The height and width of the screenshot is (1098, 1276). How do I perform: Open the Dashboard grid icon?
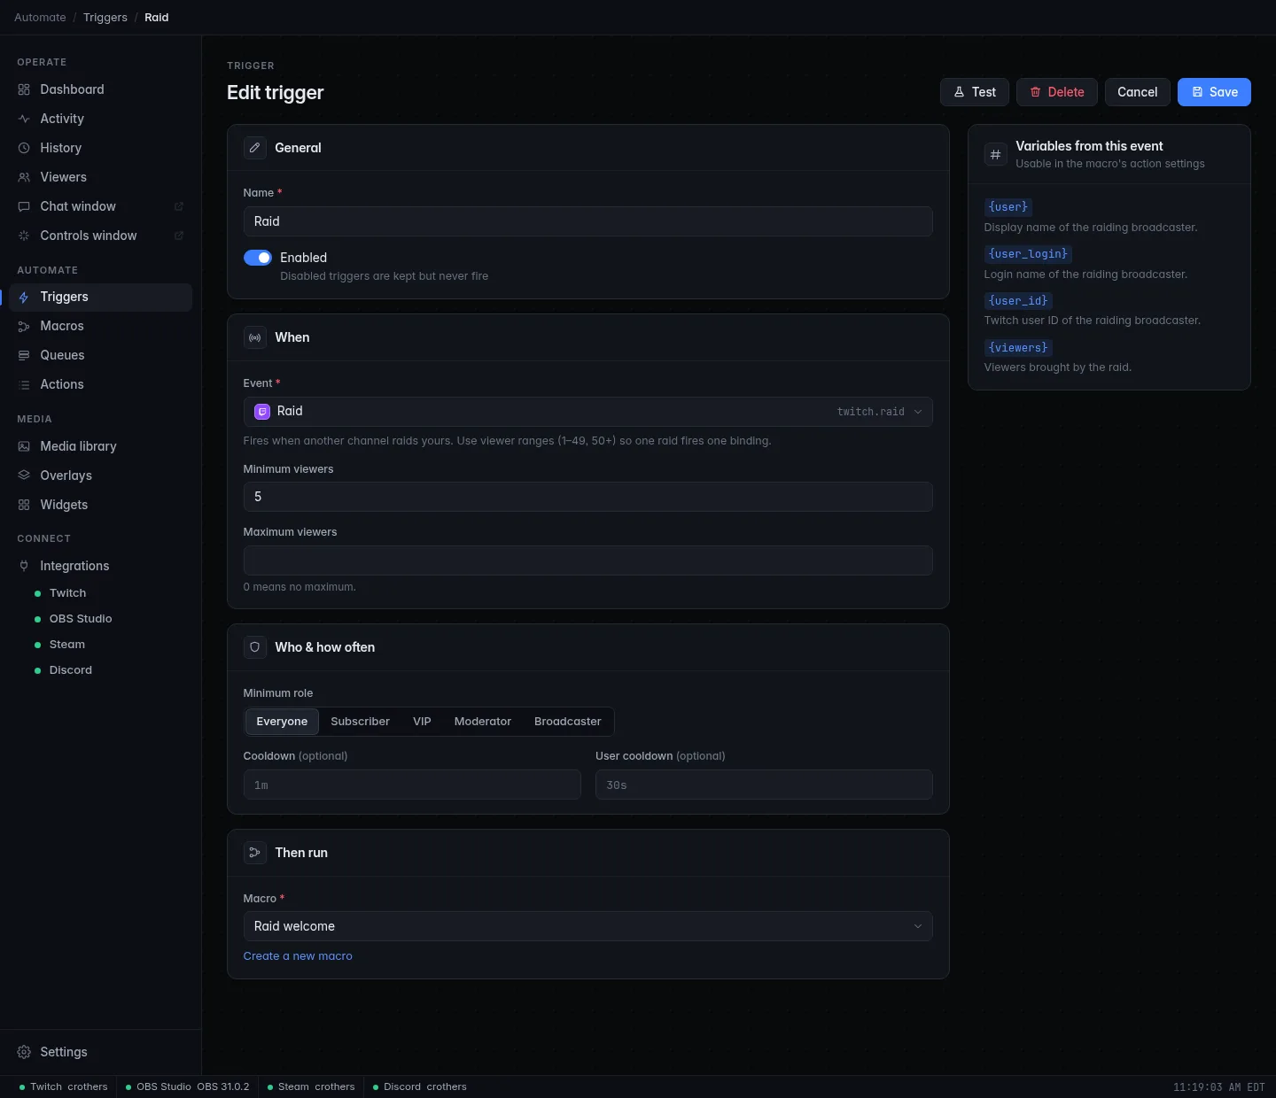[x=24, y=89]
